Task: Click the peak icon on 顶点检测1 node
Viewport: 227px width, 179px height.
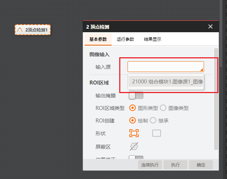Action: point(20,30)
